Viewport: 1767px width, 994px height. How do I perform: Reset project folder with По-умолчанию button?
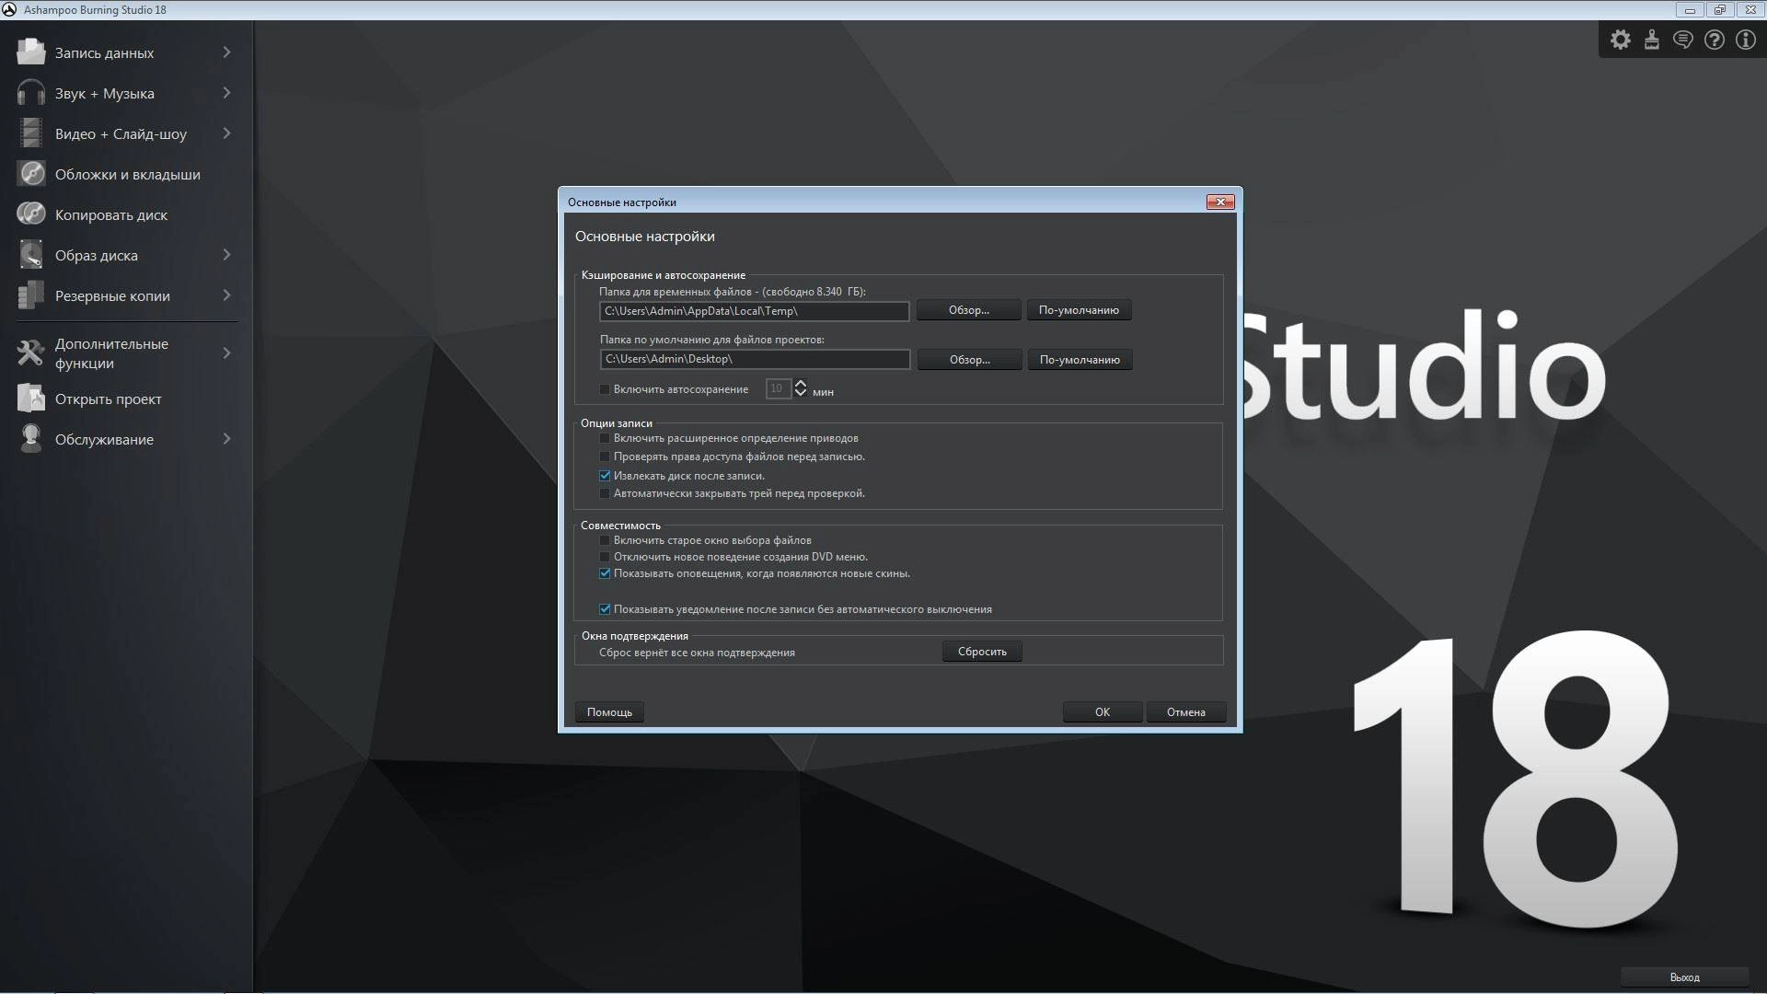1080,360
